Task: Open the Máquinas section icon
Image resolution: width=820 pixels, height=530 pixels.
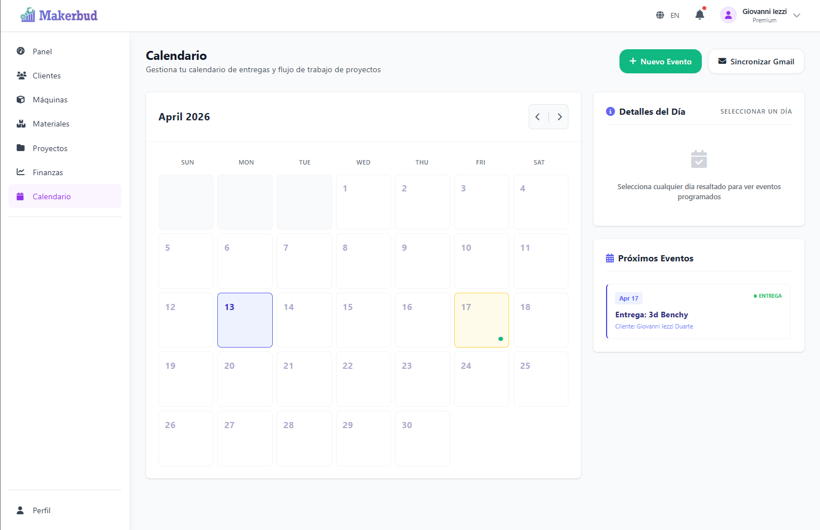Action: click(x=20, y=99)
